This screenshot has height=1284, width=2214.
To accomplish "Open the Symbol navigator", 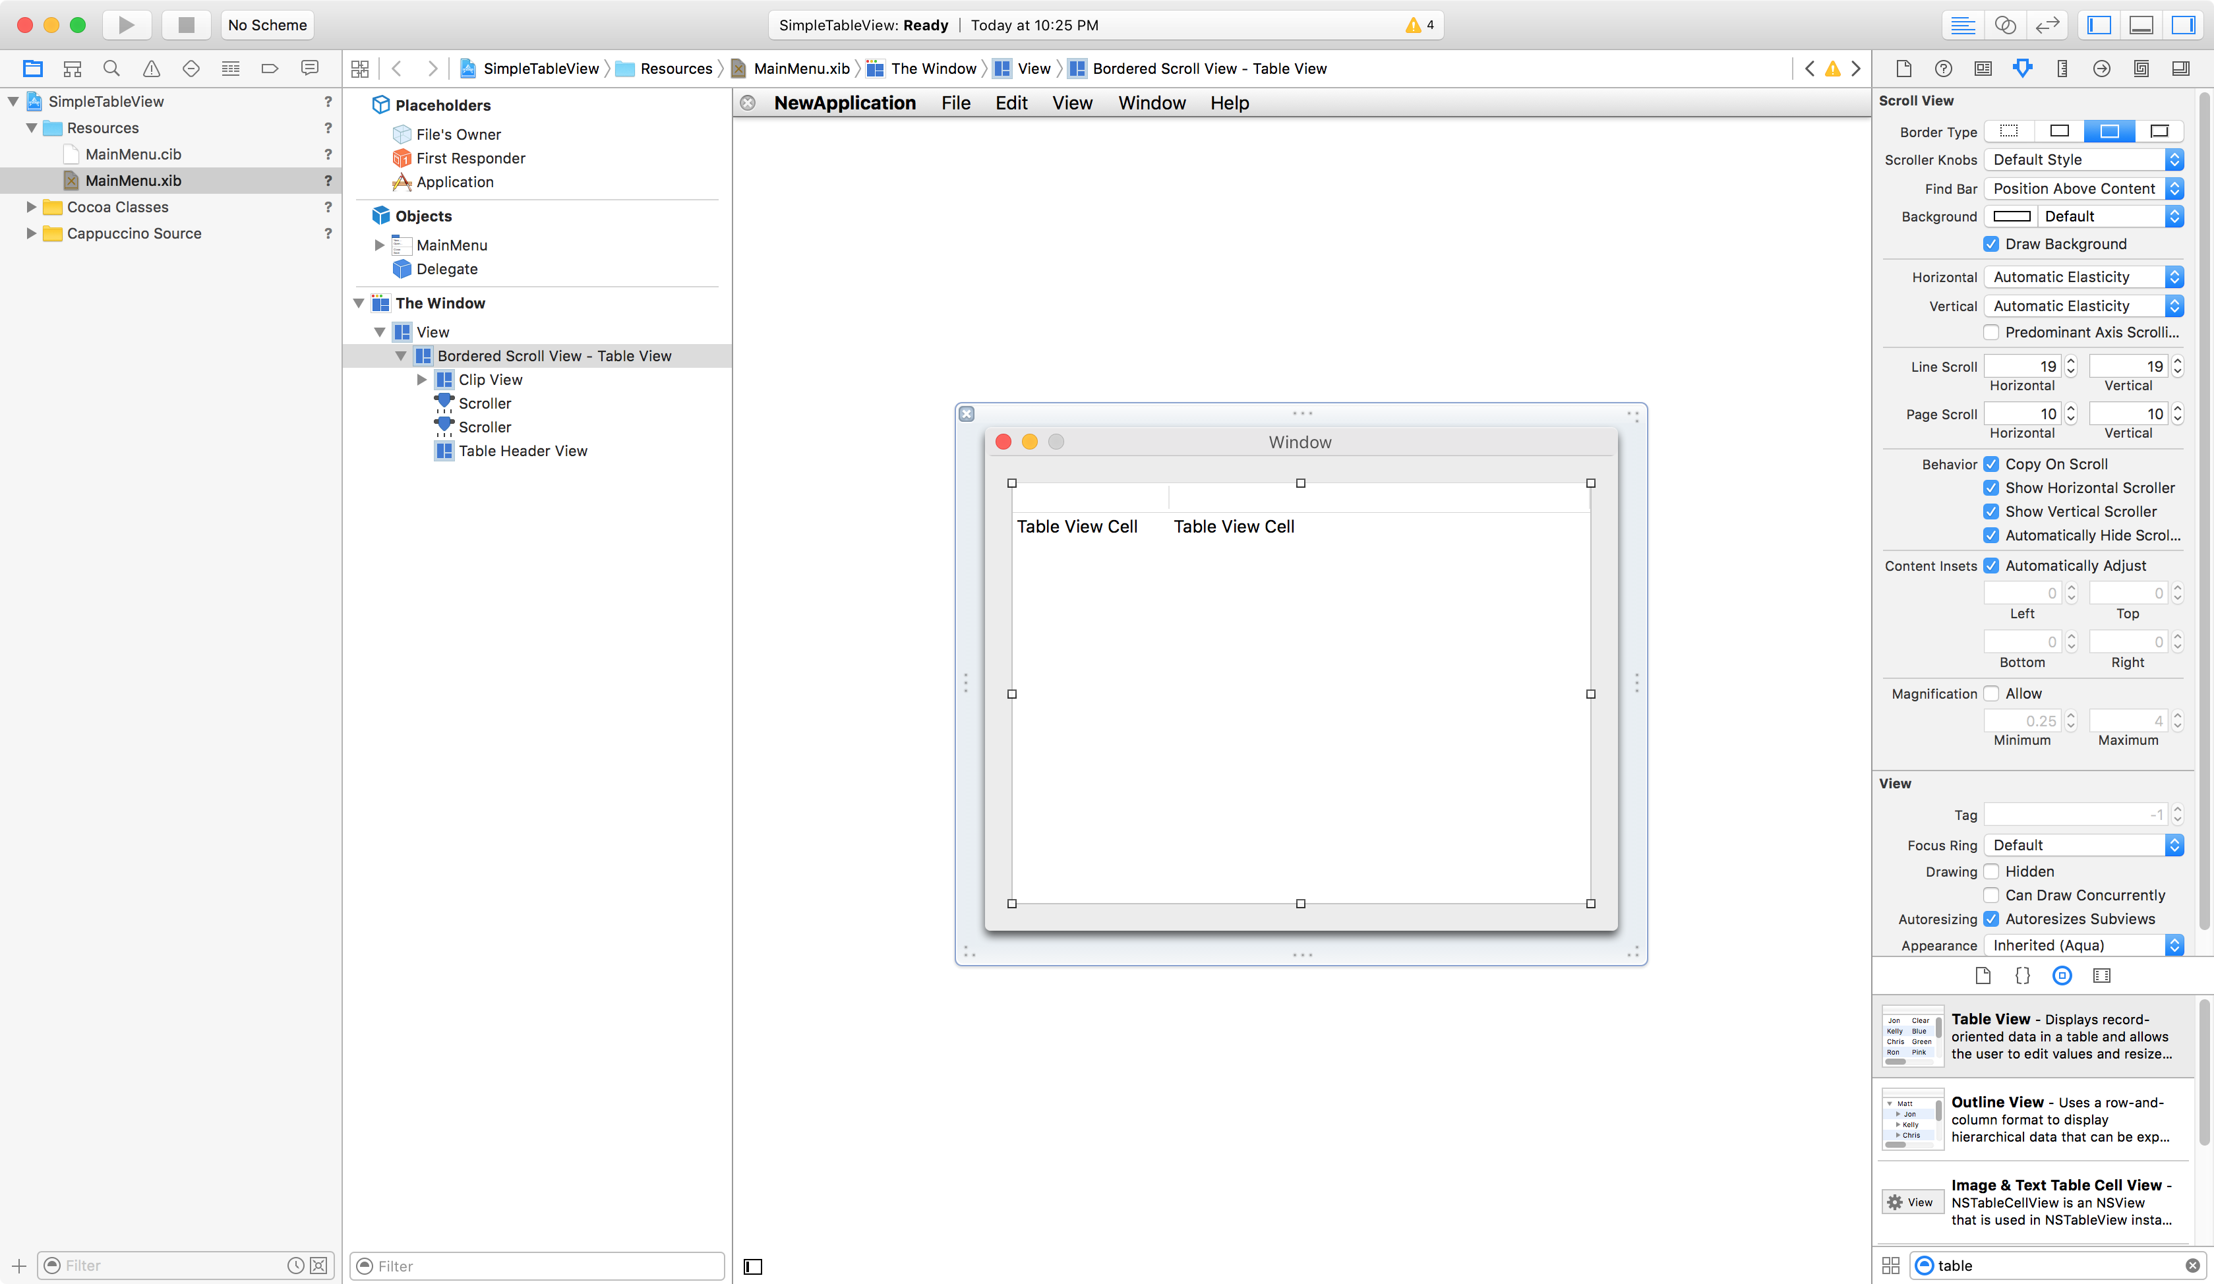I will (72, 69).
